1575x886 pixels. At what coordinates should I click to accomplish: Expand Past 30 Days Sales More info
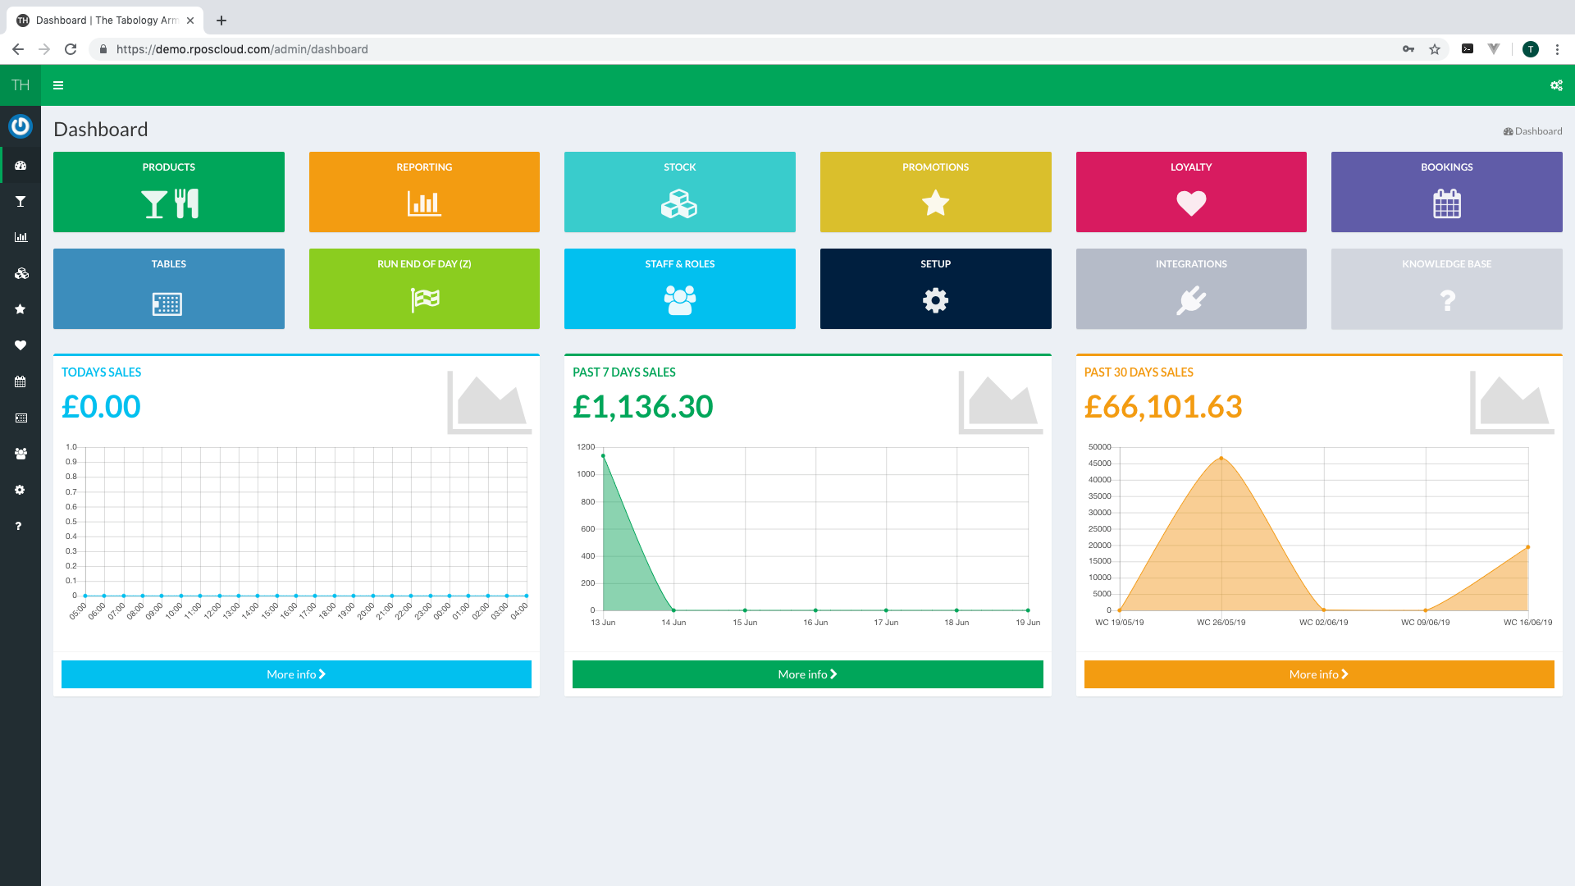click(1318, 674)
